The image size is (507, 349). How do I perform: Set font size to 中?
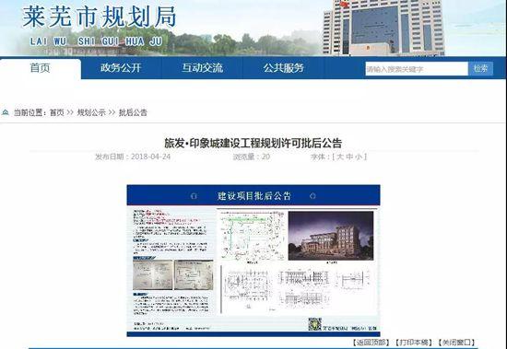[x=349, y=157]
